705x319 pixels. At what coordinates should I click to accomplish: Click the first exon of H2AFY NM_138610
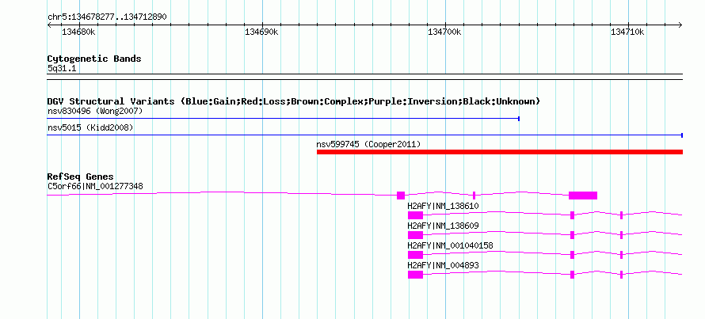tap(415, 215)
